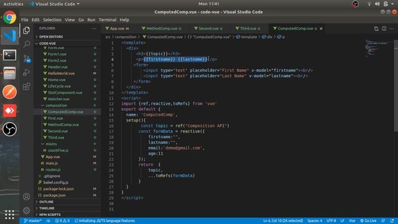Open the Visual Studio Code app menu dropdown
Image resolution: width=398 pixels, height=224 pixels.
(x=55, y=4)
